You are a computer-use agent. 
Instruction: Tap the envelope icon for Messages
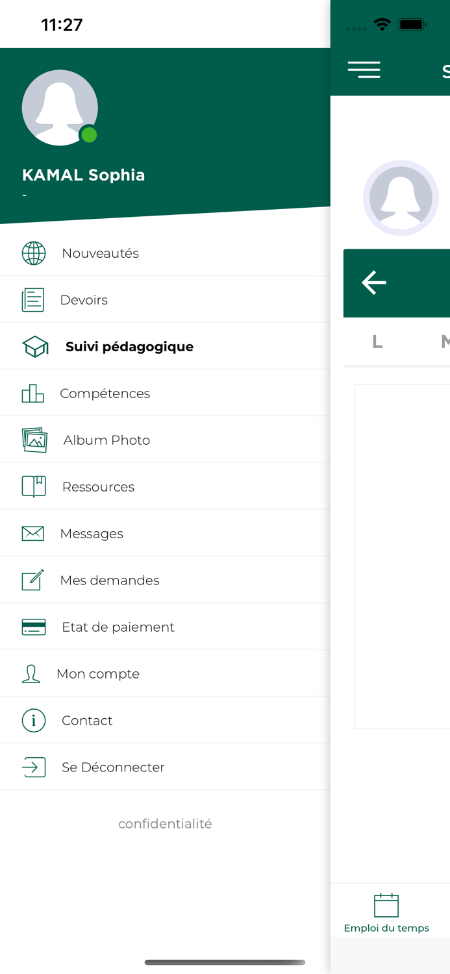click(33, 534)
